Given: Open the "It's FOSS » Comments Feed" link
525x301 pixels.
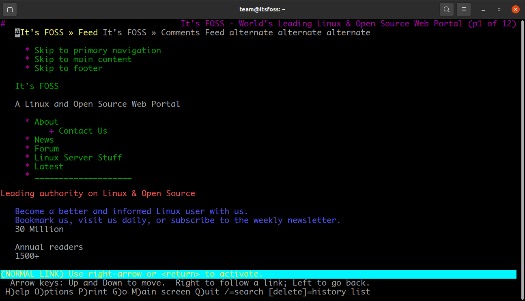Looking at the screenshot, I should point(164,32).
